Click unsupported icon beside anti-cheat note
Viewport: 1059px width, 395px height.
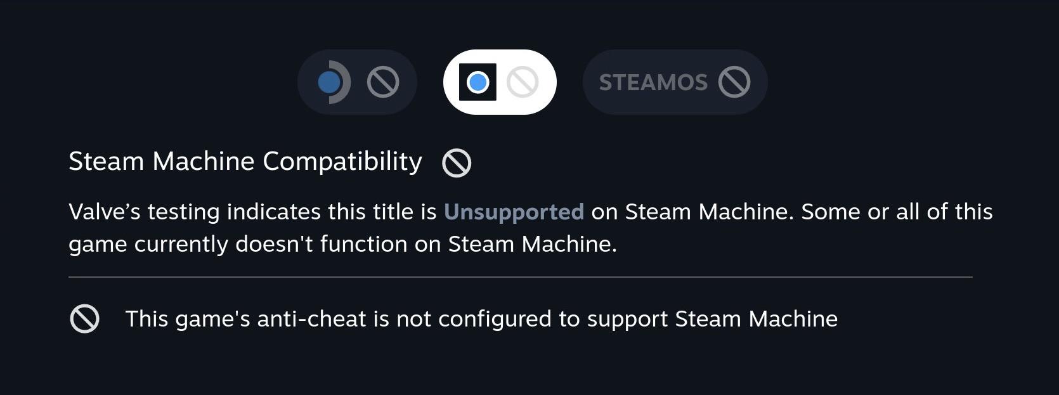[x=84, y=318]
